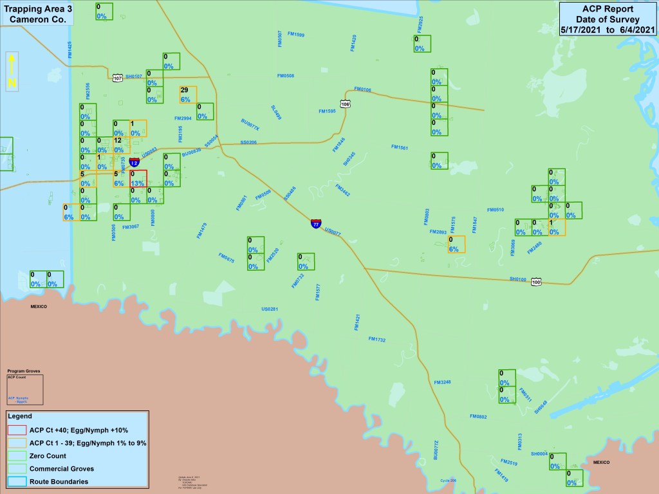Image resolution: width=659 pixels, height=494 pixels.
Task: Click the route 77 shield icon
Action: click(x=316, y=224)
